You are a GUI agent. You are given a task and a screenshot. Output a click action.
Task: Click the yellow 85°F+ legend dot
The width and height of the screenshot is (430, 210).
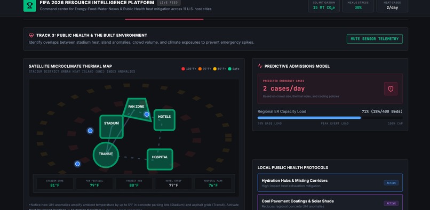tap(214, 69)
